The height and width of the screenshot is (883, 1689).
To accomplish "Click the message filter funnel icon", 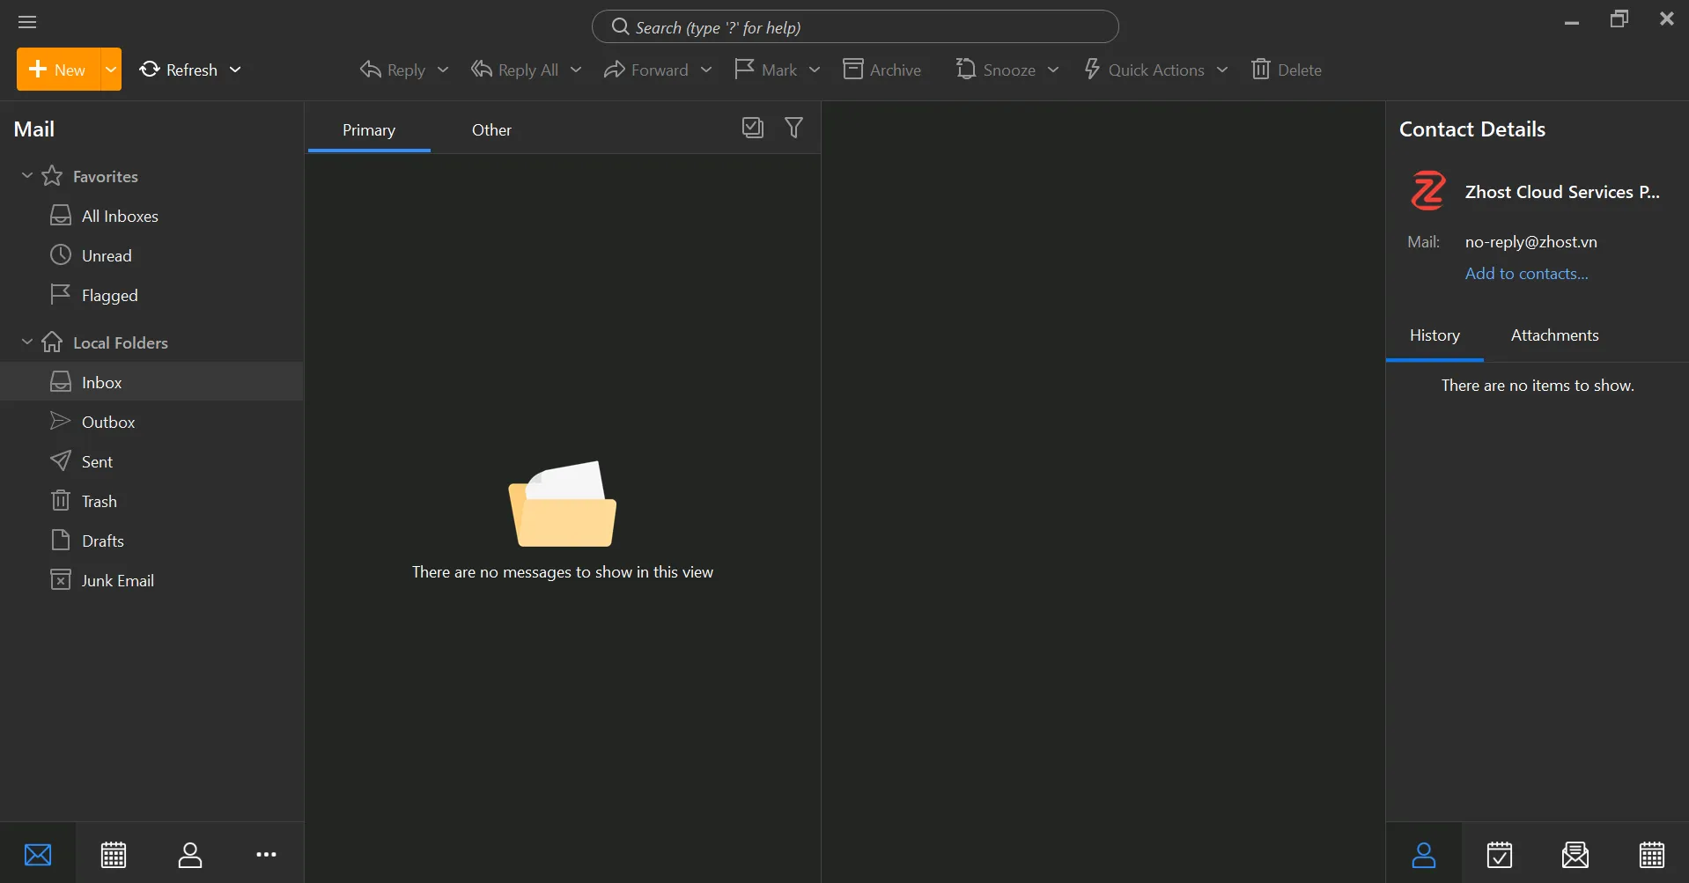I will (x=793, y=129).
